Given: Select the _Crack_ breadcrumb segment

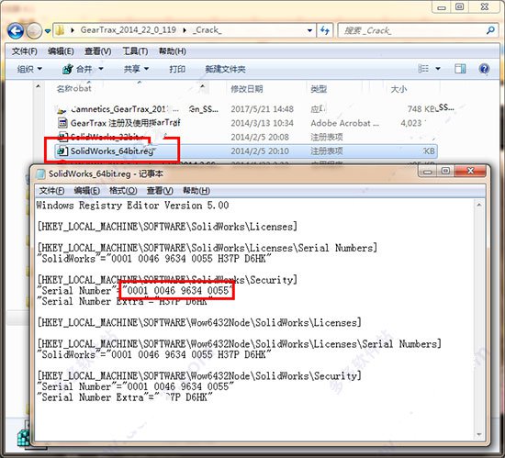Looking at the screenshot, I should [x=208, y=30].
